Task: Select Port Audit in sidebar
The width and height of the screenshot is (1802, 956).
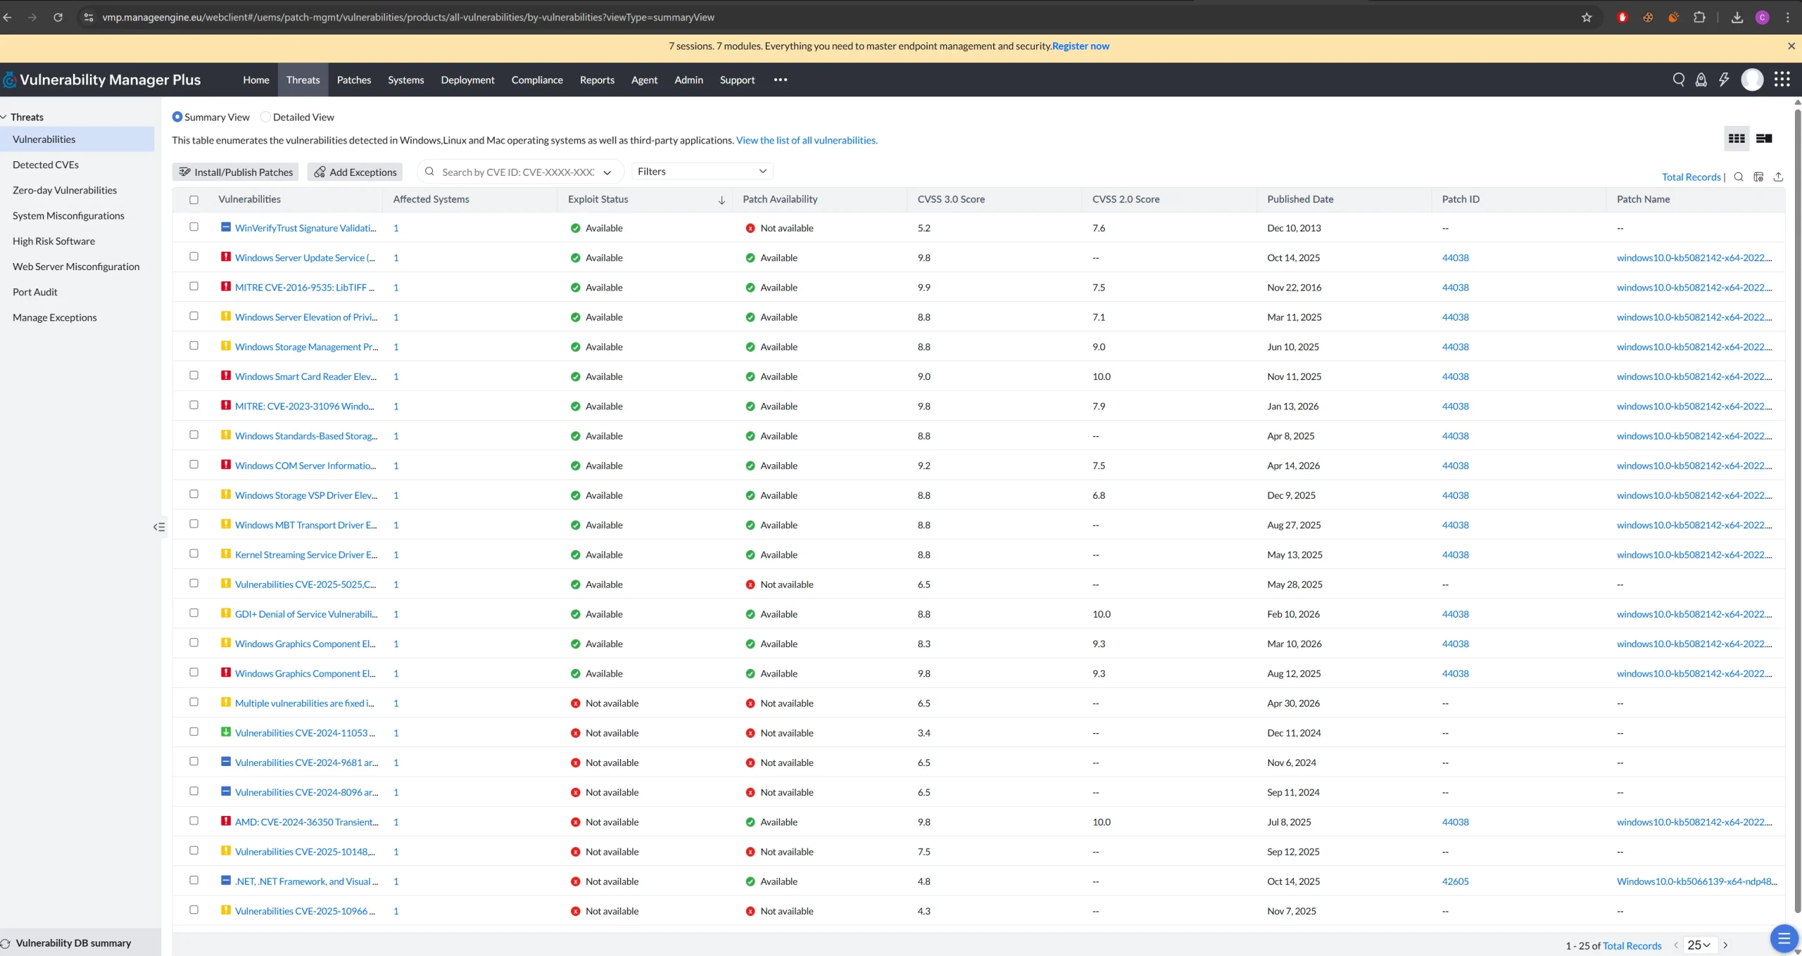Action: point(35,292)
